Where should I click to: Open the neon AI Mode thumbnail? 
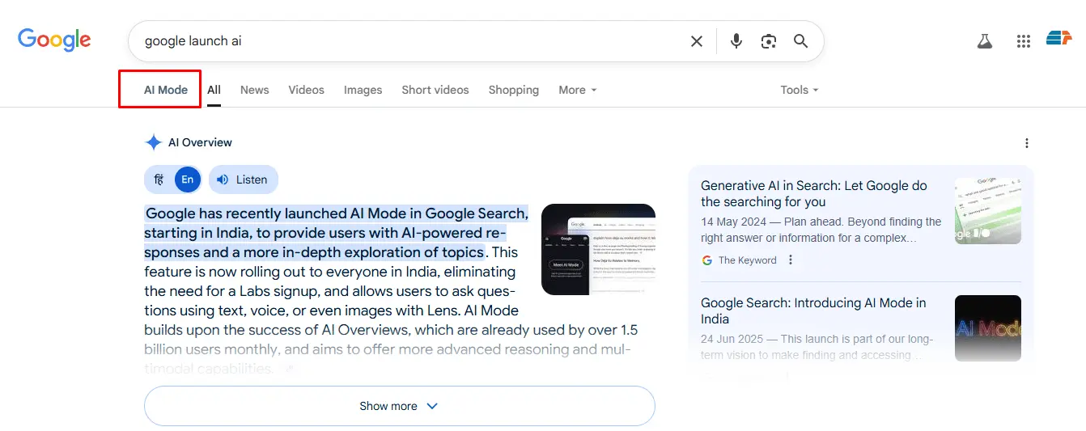coord(987,328)
